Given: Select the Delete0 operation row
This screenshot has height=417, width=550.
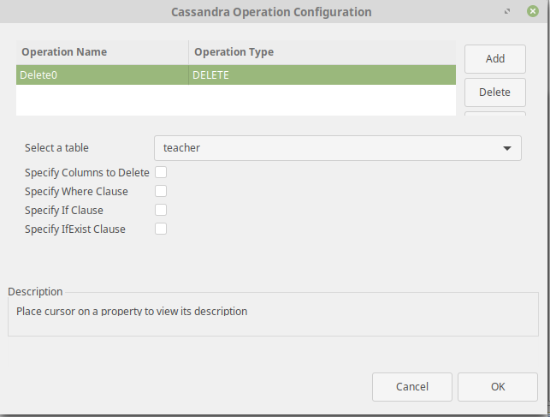Looking at the screenshot, I should [x=236, y=74].
